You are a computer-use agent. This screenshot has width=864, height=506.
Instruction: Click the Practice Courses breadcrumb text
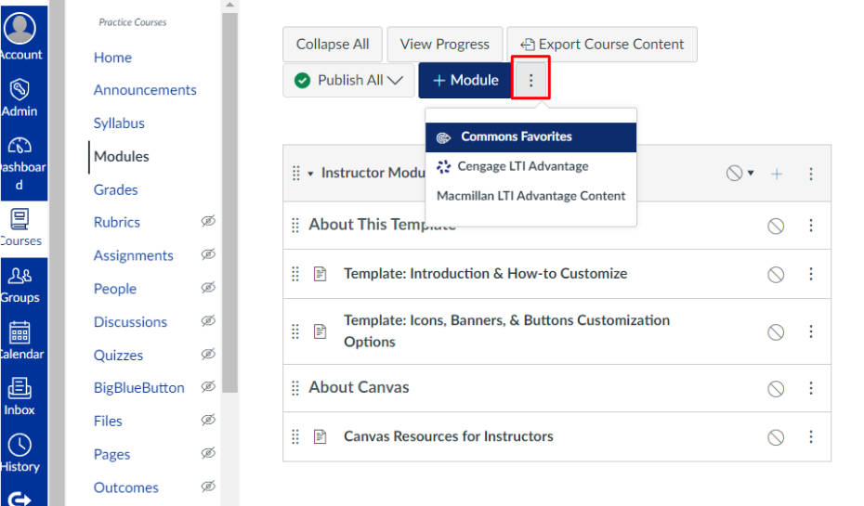132,22
